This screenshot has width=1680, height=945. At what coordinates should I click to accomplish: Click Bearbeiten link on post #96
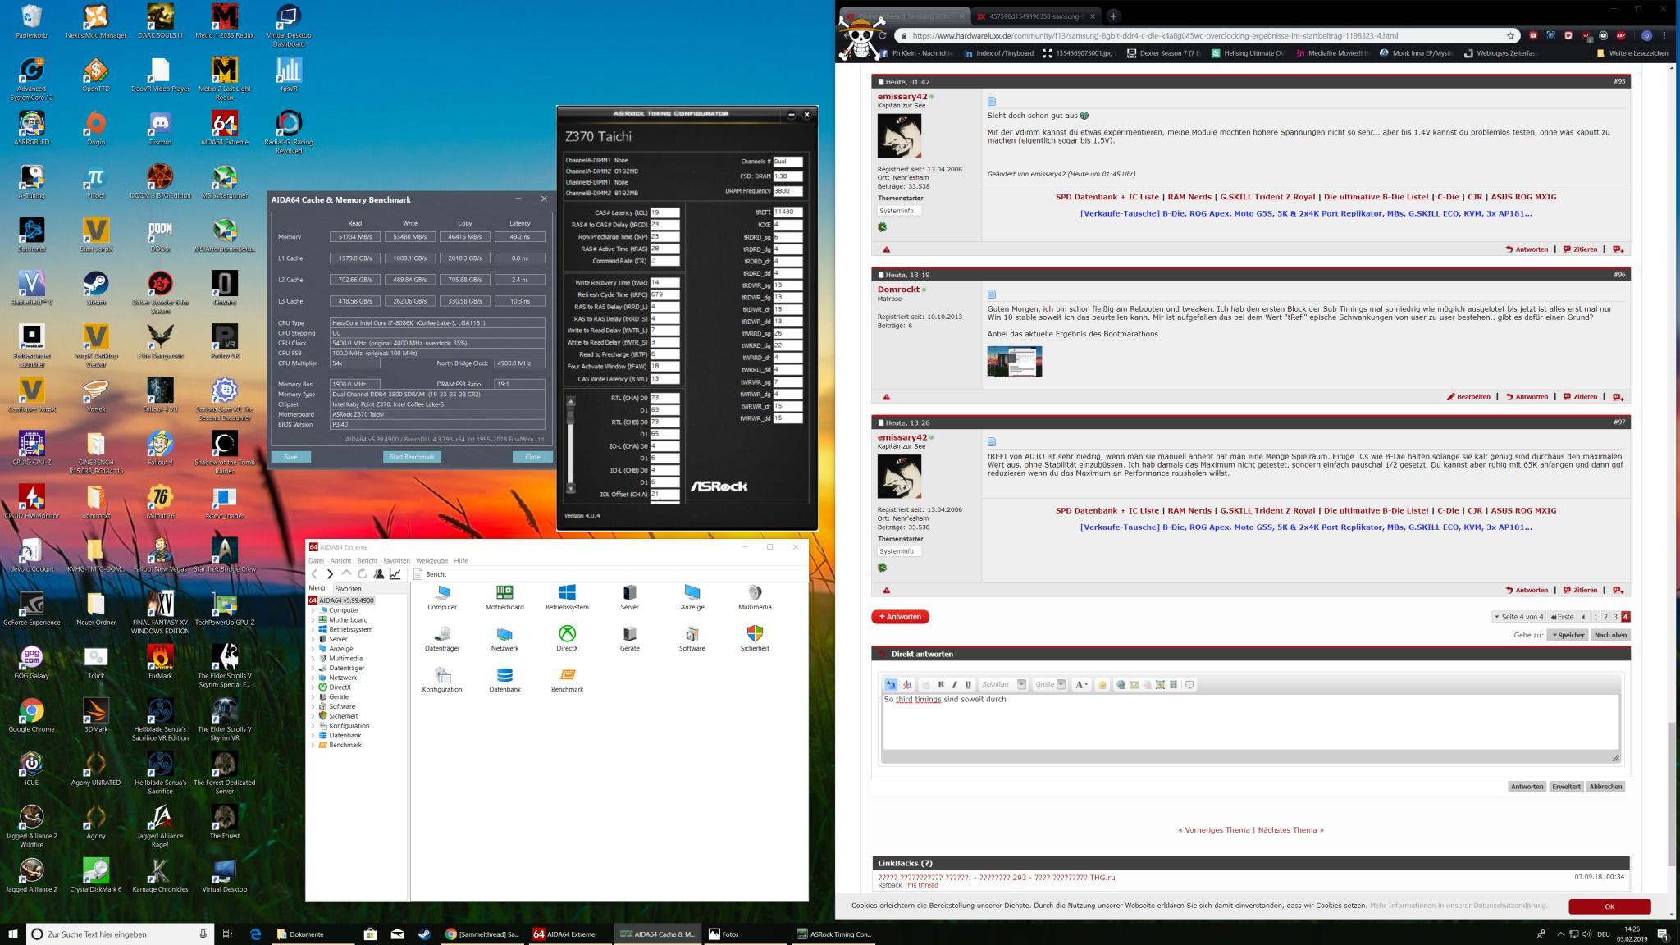[1468, 397]
